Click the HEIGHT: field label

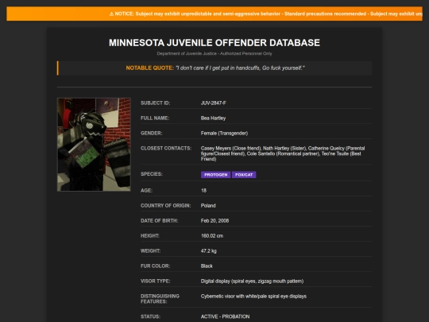[150, 236]
